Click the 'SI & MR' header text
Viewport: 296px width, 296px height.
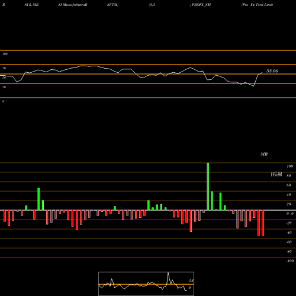click(x=31, y=5)
